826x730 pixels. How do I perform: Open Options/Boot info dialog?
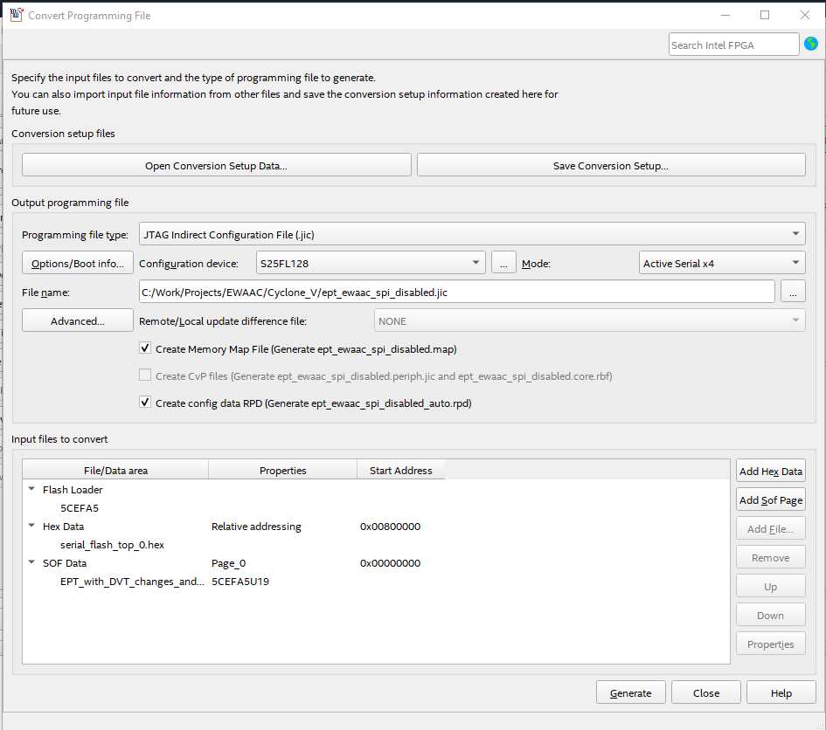77,263
